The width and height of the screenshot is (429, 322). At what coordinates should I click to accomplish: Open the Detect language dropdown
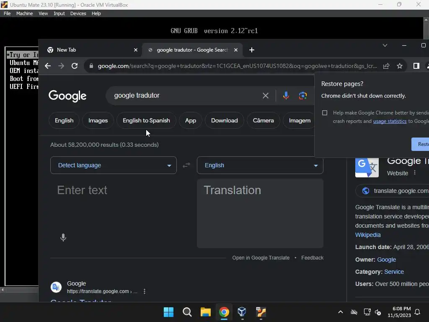(113, 165)
